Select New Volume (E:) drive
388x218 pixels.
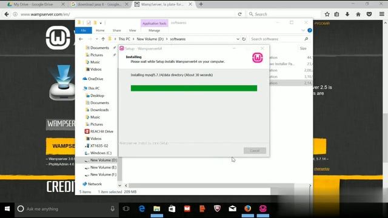[103, 167]
